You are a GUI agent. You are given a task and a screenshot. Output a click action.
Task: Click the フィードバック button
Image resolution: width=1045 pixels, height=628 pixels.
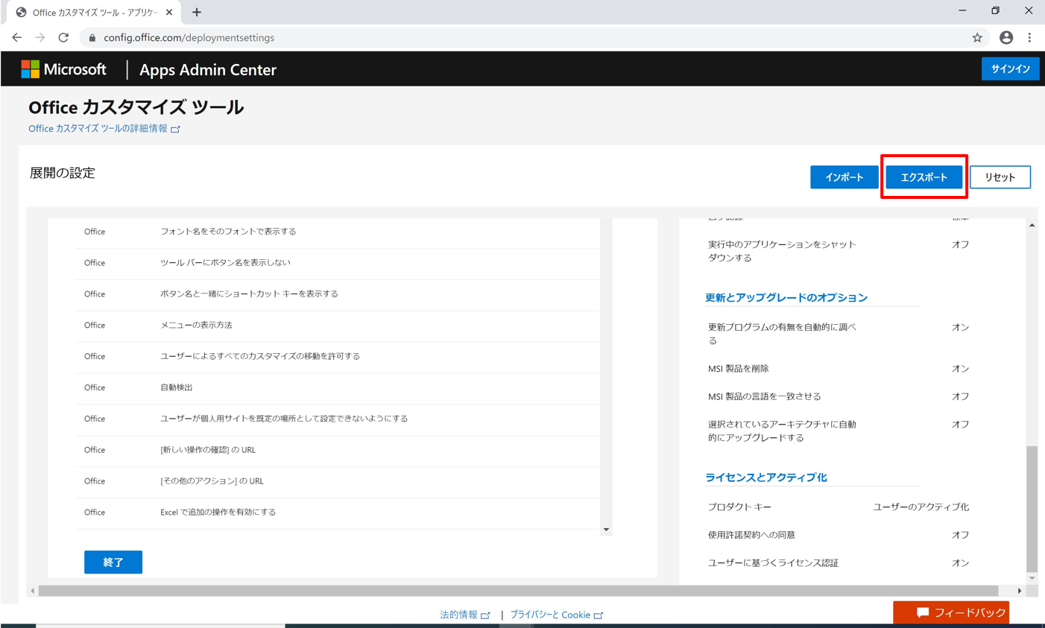point(951,612)
